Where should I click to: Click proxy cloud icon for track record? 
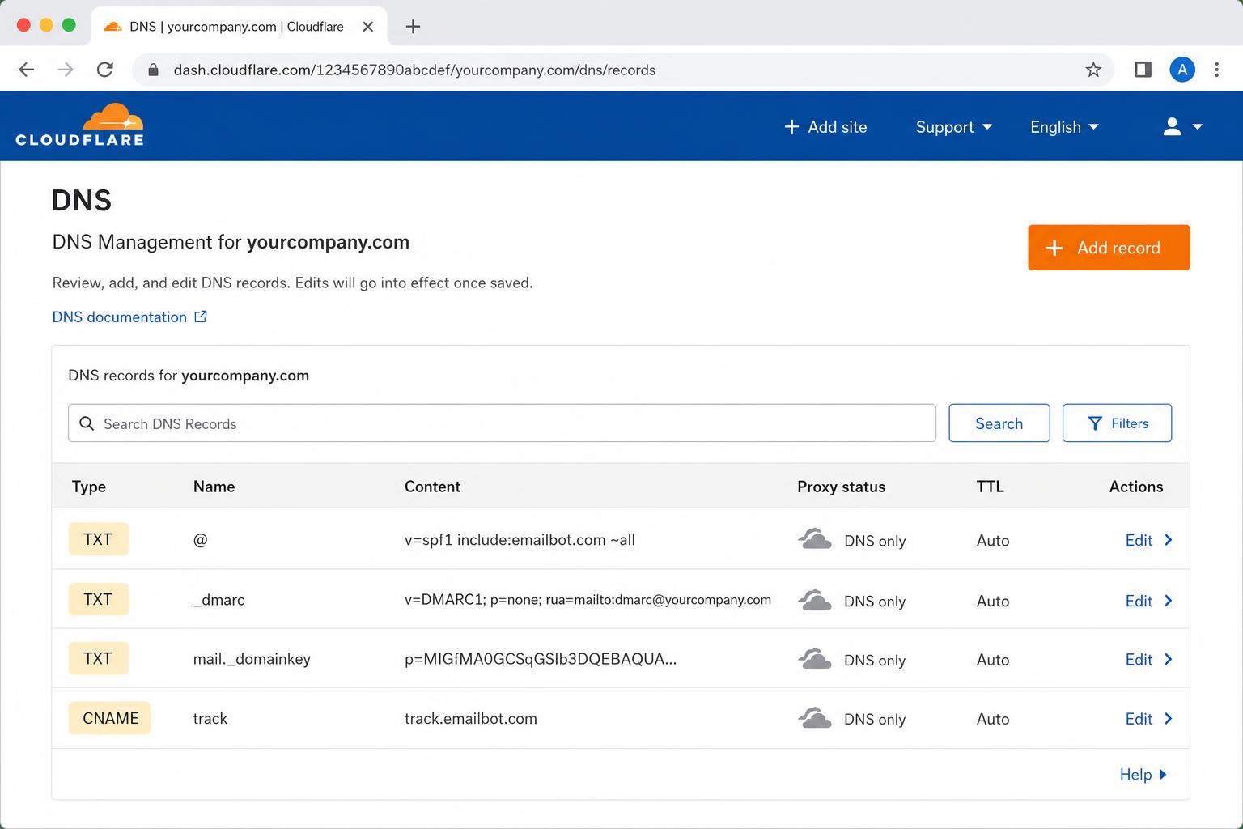[x=815, y=718]
